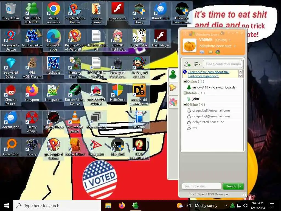Collapse the Mobile ( 1 ) group
Image resolution: width=281 pixels, height=211 pixels.
point(185,93)
